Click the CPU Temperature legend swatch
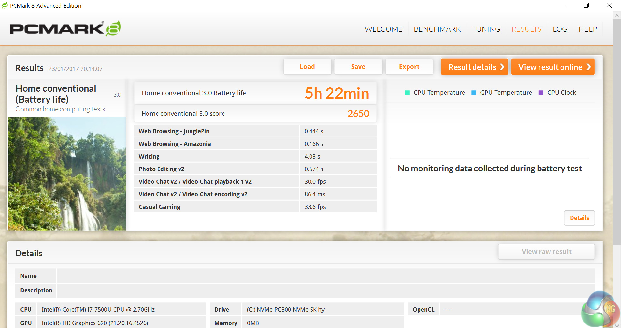 pos(407,93)
